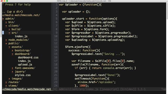
Task: Select the images/ directory name
Action: (17, 79)
